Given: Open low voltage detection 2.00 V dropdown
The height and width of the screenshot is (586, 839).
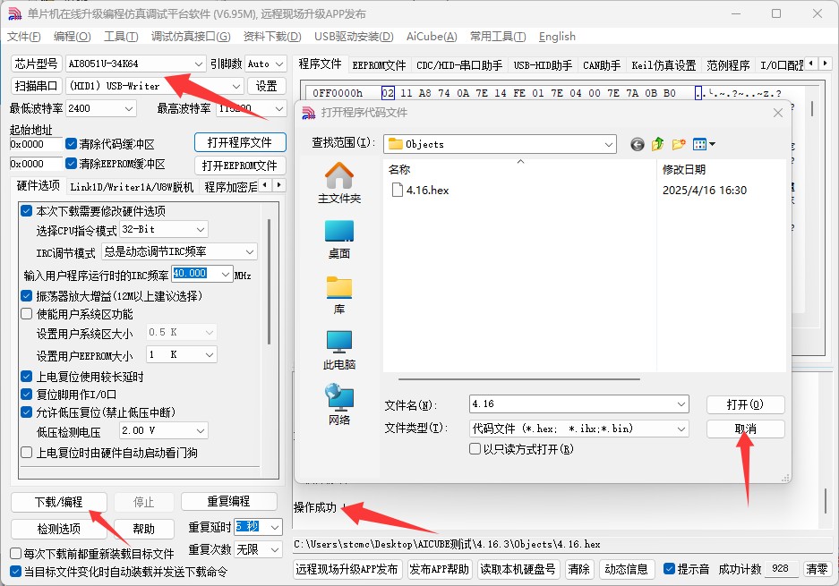Looking at the screenshot, I should click(x=163, y=430).
